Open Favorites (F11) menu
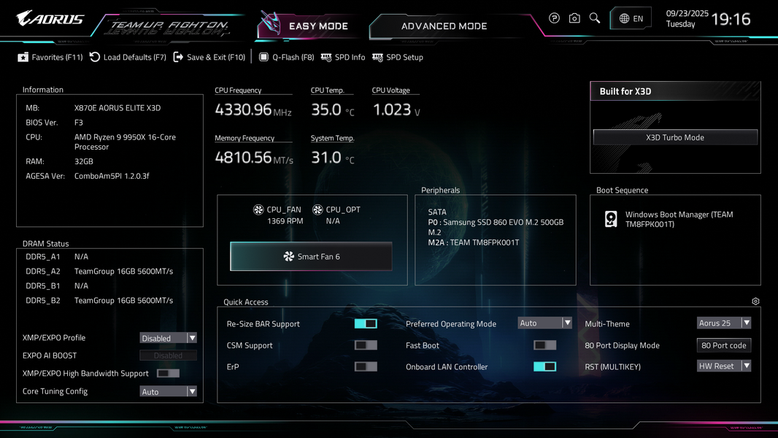This screenshot has width=778, height=438. coord(50,57)
